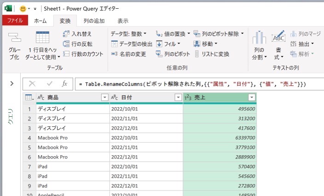Click the 書式 ABC icon

pos(278,36)
